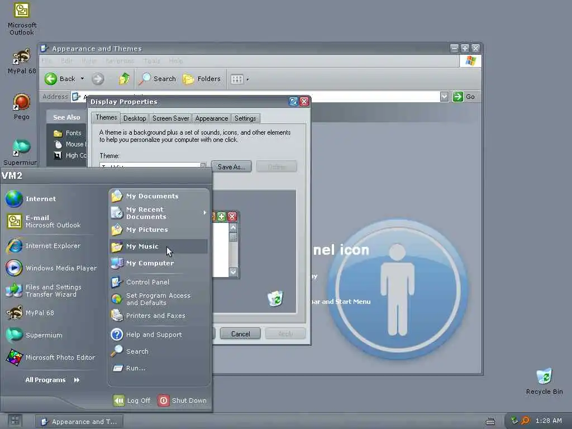The height and width of the screenshot is (429, 572).
Task: Open MyPal 68 desktop shortcut
Action: [22, 60]
